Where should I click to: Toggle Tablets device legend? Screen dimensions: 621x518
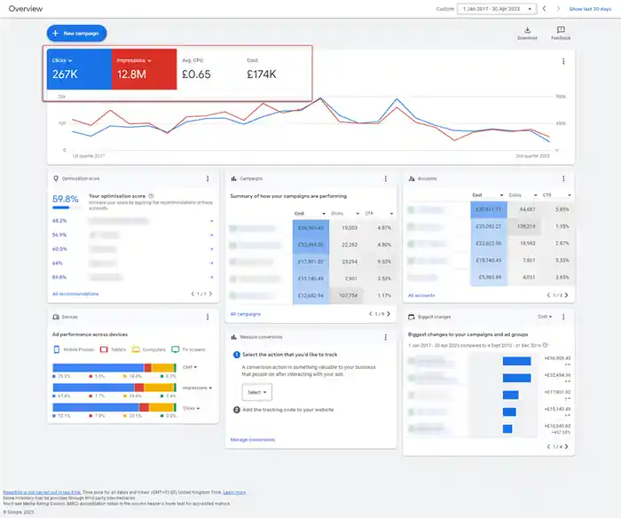point(114,349)
